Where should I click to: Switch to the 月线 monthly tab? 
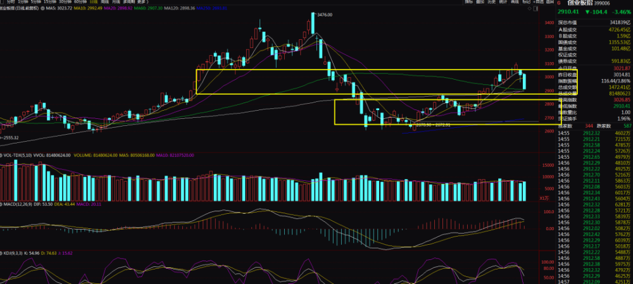click(116, 2)
